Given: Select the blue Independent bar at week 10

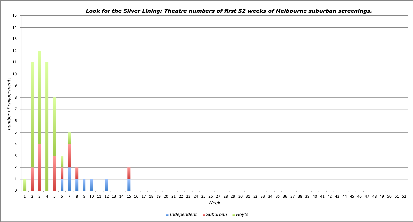Looking at the screenshot, I should point(92,185).
